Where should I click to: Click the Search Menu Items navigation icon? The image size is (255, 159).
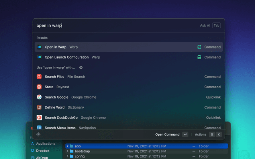39,127
